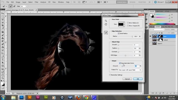The height and width of the screenshot is (100, 178).
Task: Show the cutout layer visibility
Action: 150,40
